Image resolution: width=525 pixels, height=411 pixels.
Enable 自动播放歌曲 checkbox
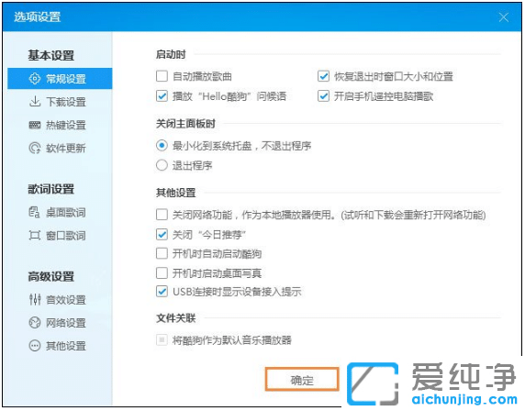[x=162, y=76]
